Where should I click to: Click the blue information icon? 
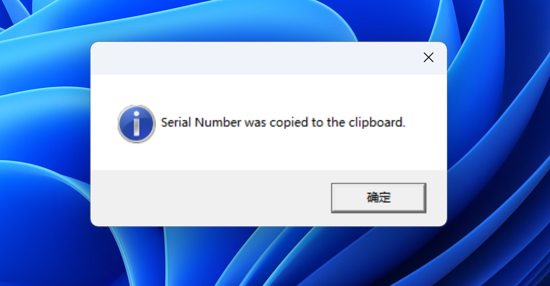pyautogui.click(x=136, y=123)
